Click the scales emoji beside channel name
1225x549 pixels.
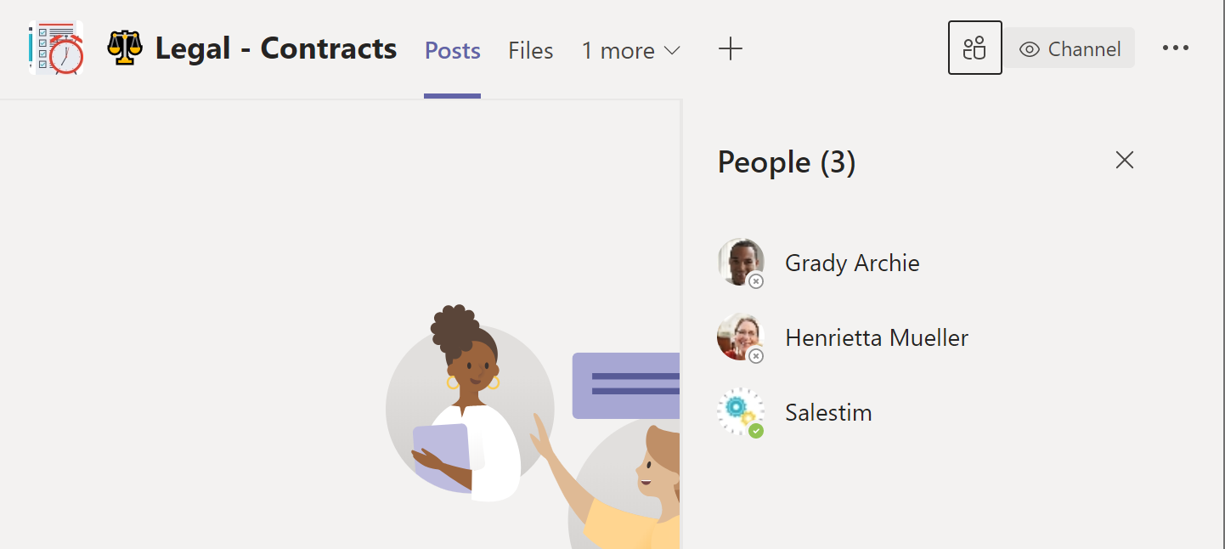click(x=125, y=48)
